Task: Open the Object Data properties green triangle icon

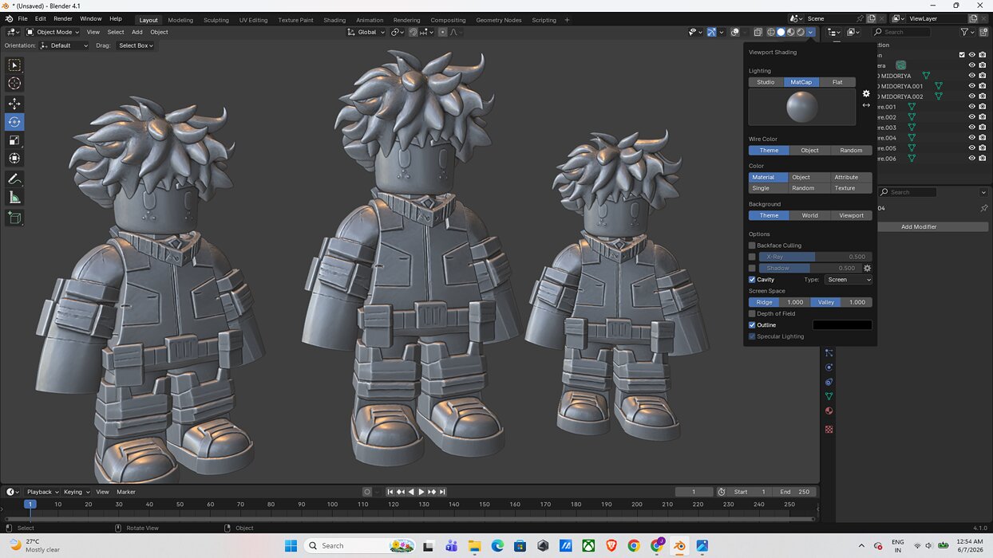Action: point(829,396)
